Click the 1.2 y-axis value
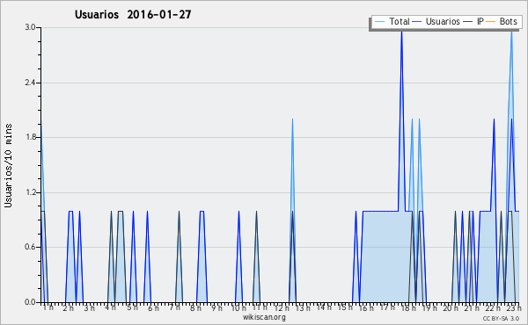Screen dimensions: 528x325 (30, 192)
